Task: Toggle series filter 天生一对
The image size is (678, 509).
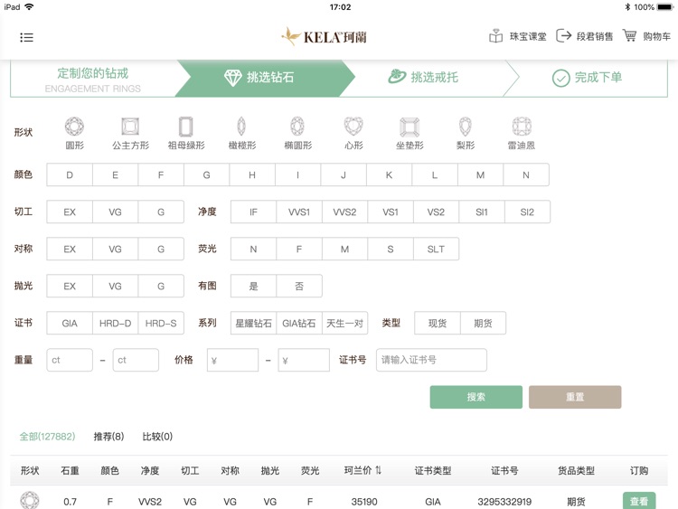Action: pos(344,323)
